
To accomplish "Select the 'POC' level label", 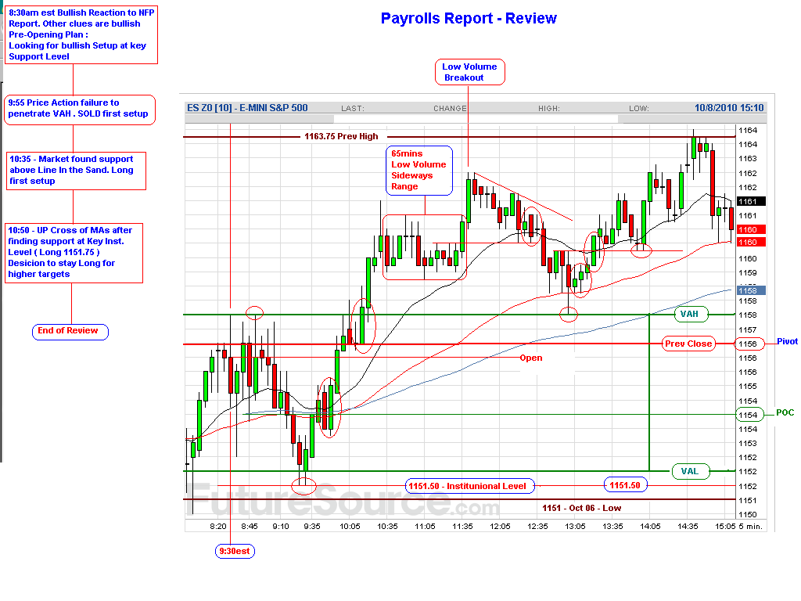I will tap(785, 412).
